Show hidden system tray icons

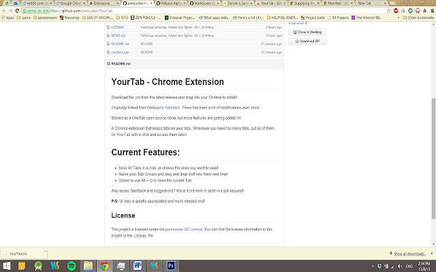coord(373,266)
